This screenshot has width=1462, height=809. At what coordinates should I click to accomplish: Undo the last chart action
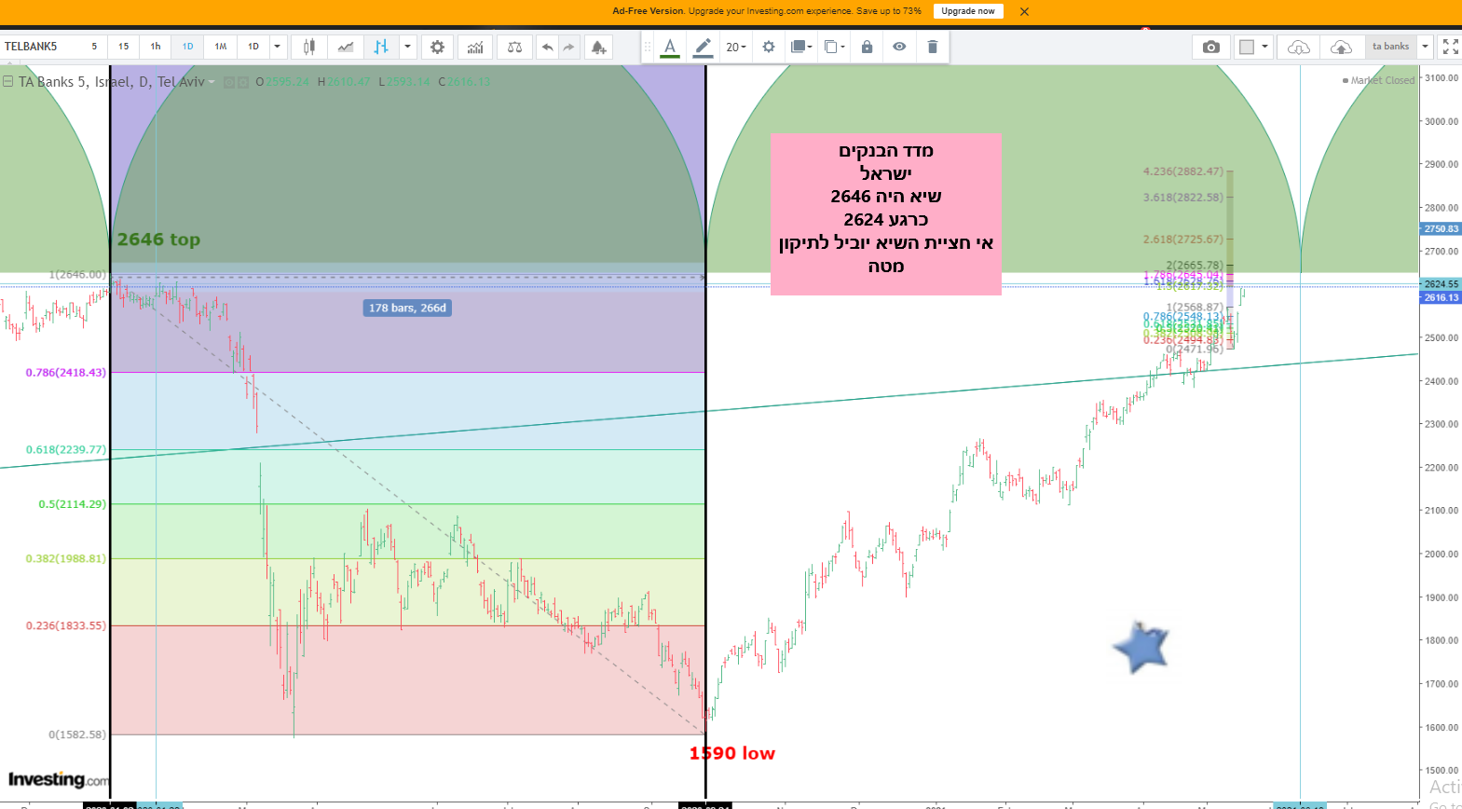[x=547, y=47]
